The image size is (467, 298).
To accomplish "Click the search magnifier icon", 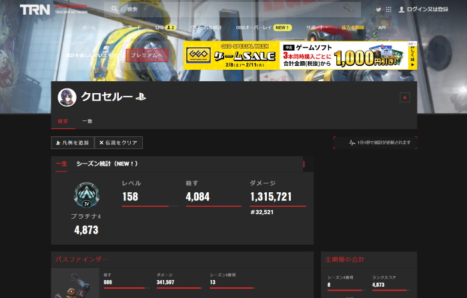I will 115,9.
